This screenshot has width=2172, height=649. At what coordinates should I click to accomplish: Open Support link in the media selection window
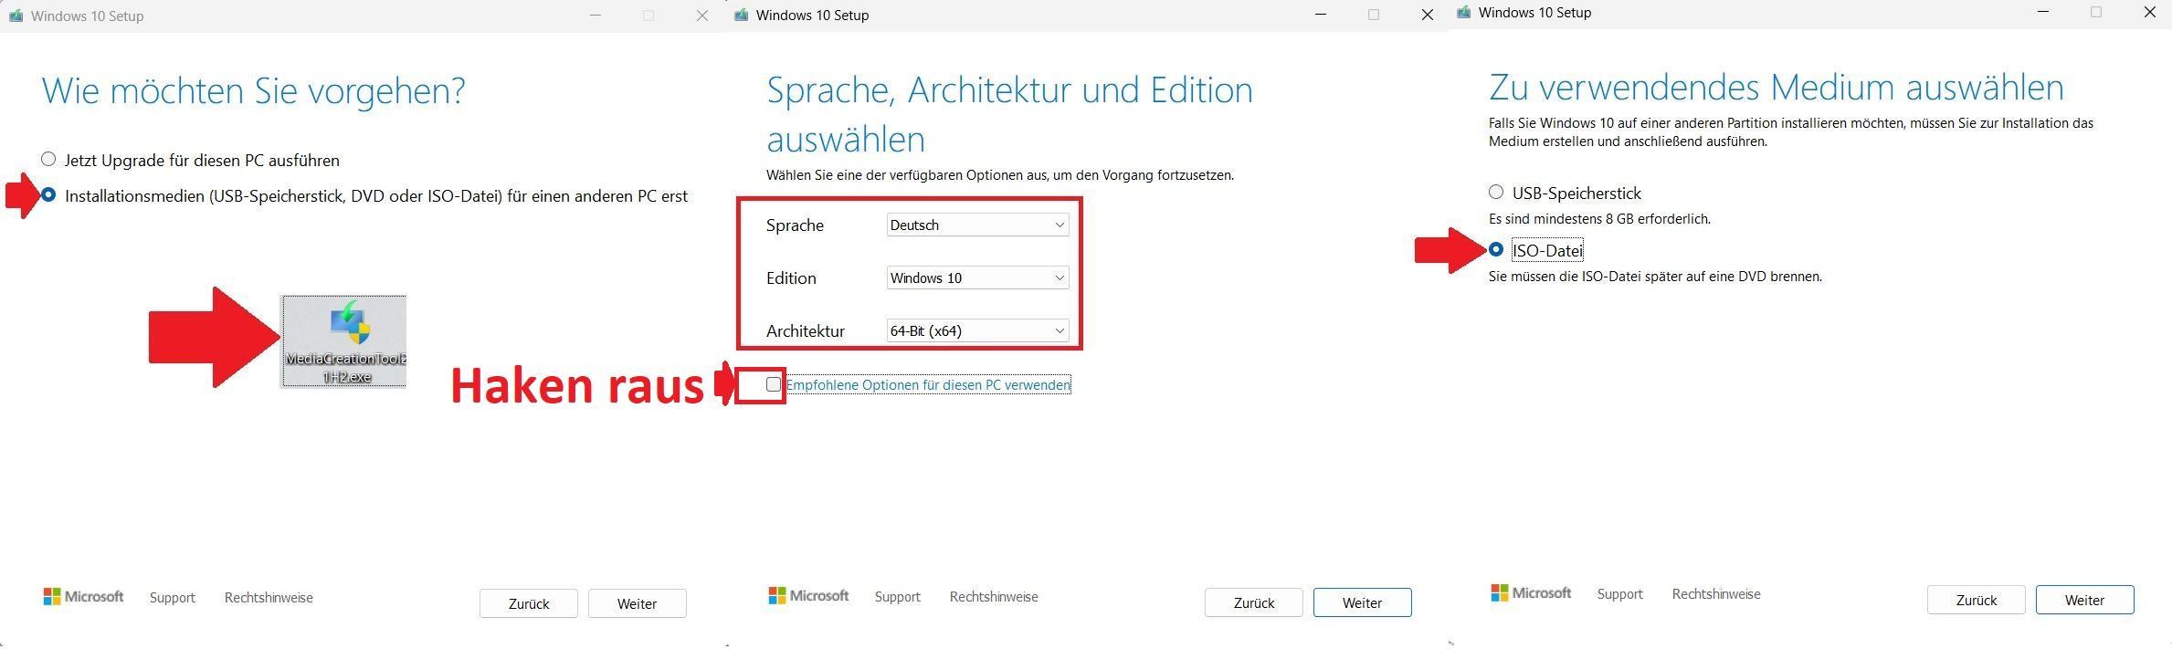click(x=1620, y=594)
